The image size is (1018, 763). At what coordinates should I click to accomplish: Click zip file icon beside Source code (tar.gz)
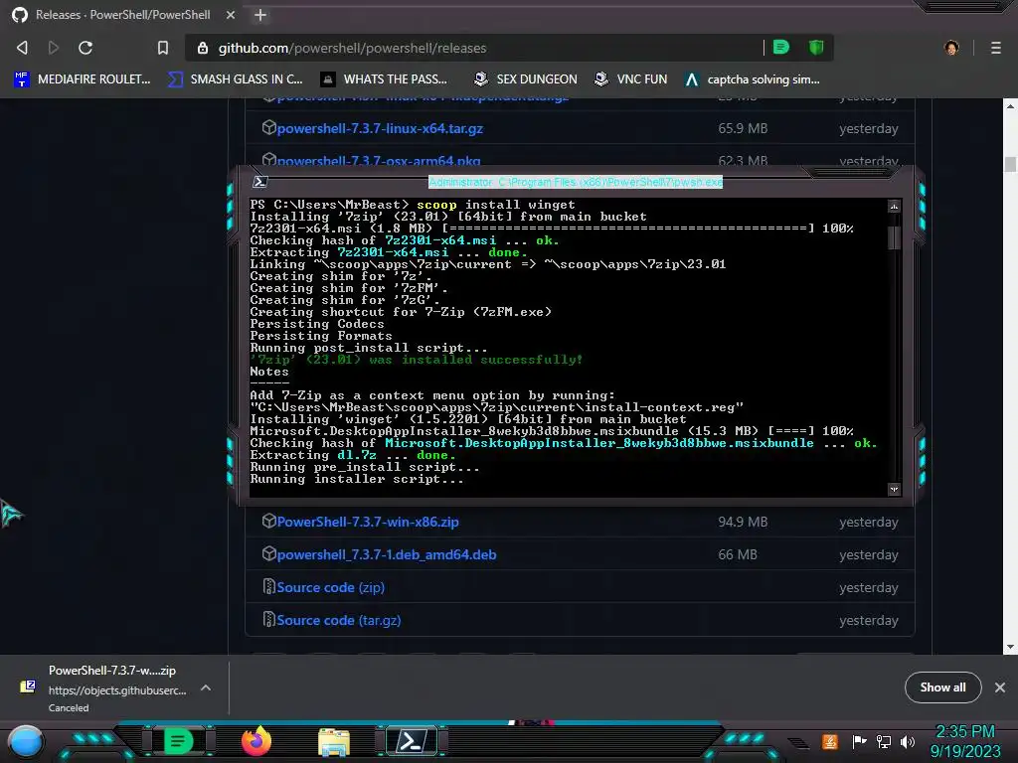click(268, 620)
